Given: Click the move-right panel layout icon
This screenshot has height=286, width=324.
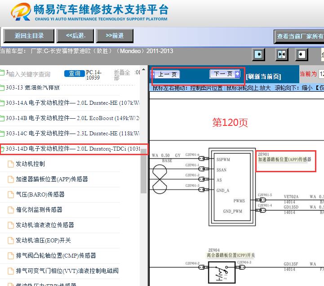Looking at the screenshot, I should pyautogui.click(x=258, y=54).
